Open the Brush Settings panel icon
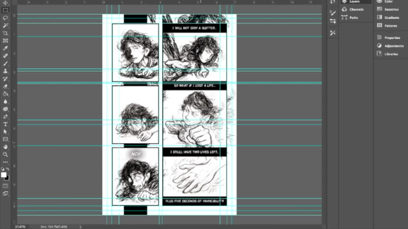408x229 pixels. (x=333, y=13)
